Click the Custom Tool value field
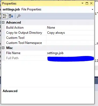This screenshot has width=98, height=106. coord(70,38)
